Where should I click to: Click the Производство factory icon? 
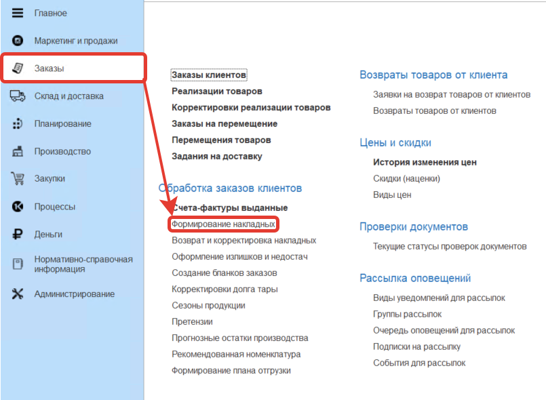tap(18, 151)
